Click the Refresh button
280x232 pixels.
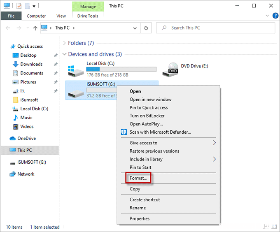pyautogui.click(x=146, y=28)
